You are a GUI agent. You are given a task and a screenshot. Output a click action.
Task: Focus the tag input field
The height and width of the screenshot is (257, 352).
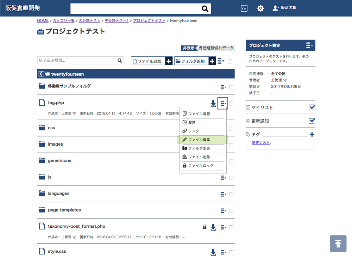(x=284, y=134)
